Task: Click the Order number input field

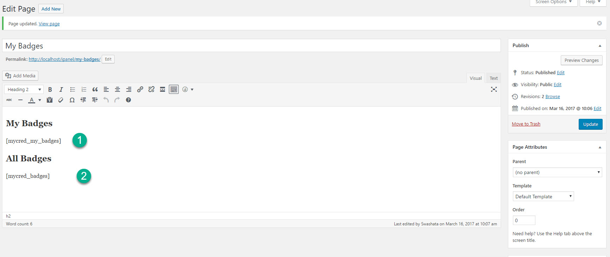Action: click(x=524, y=220)
